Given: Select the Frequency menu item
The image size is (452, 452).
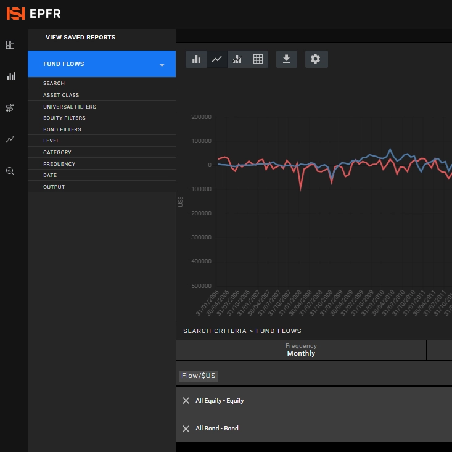Looking at the screenshot, I should click(59, 164).
